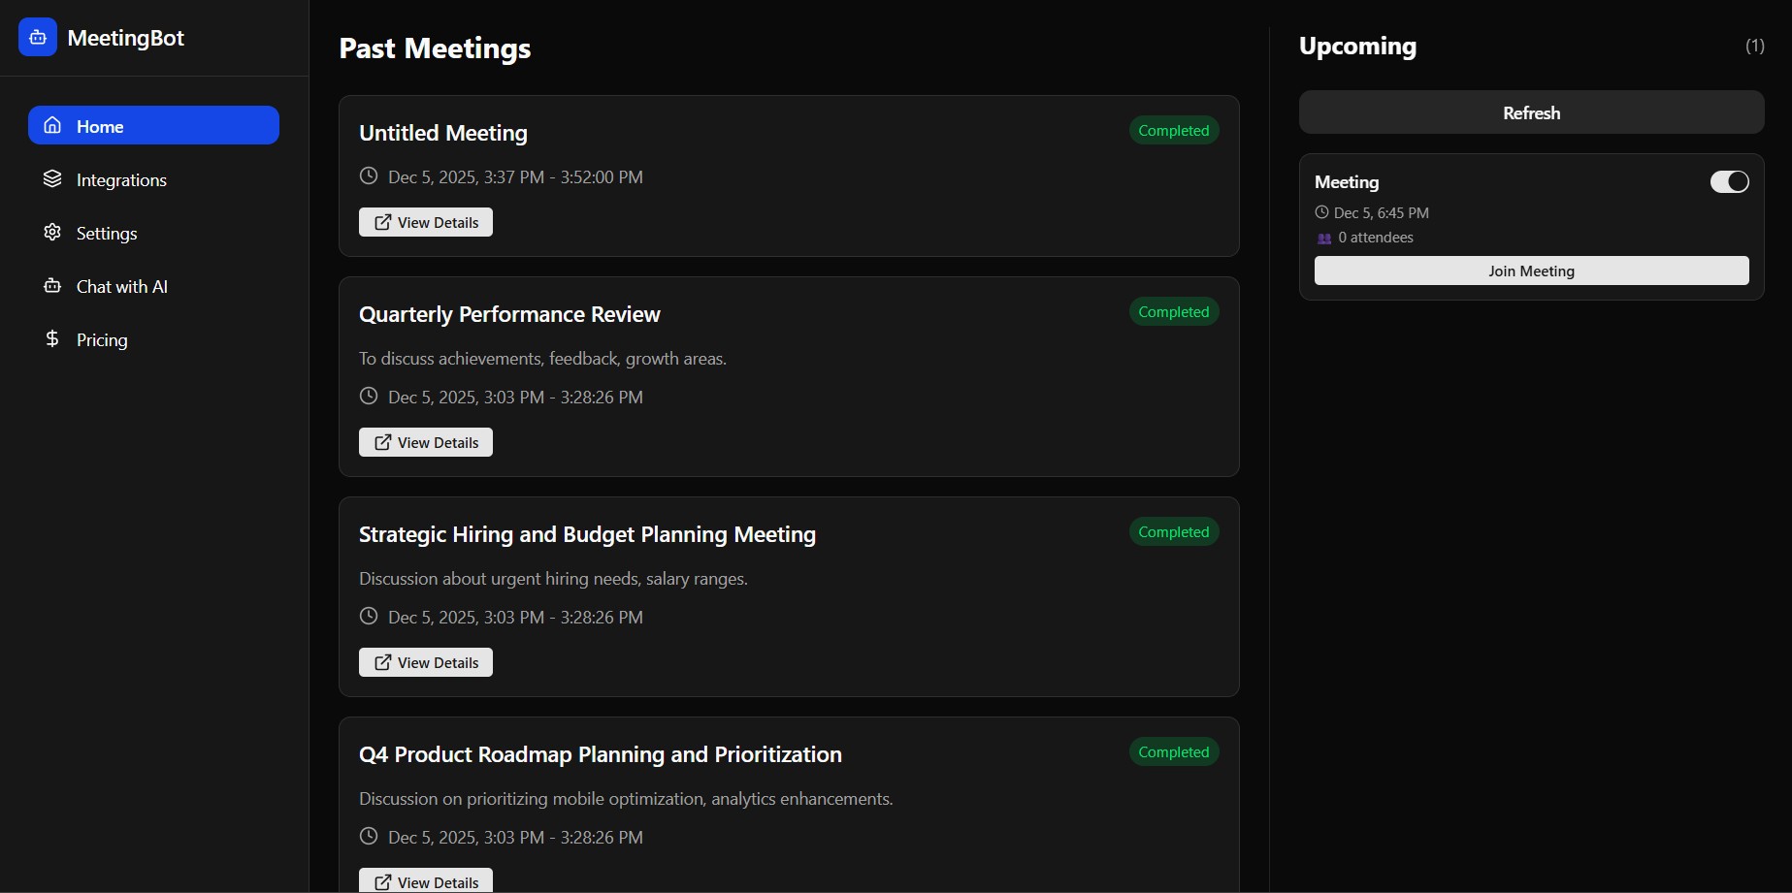This screenshot has height=893, width=1792.
Task: View details of Strategic Hiring and Budget meeting
Action: [x=426, y=663]
